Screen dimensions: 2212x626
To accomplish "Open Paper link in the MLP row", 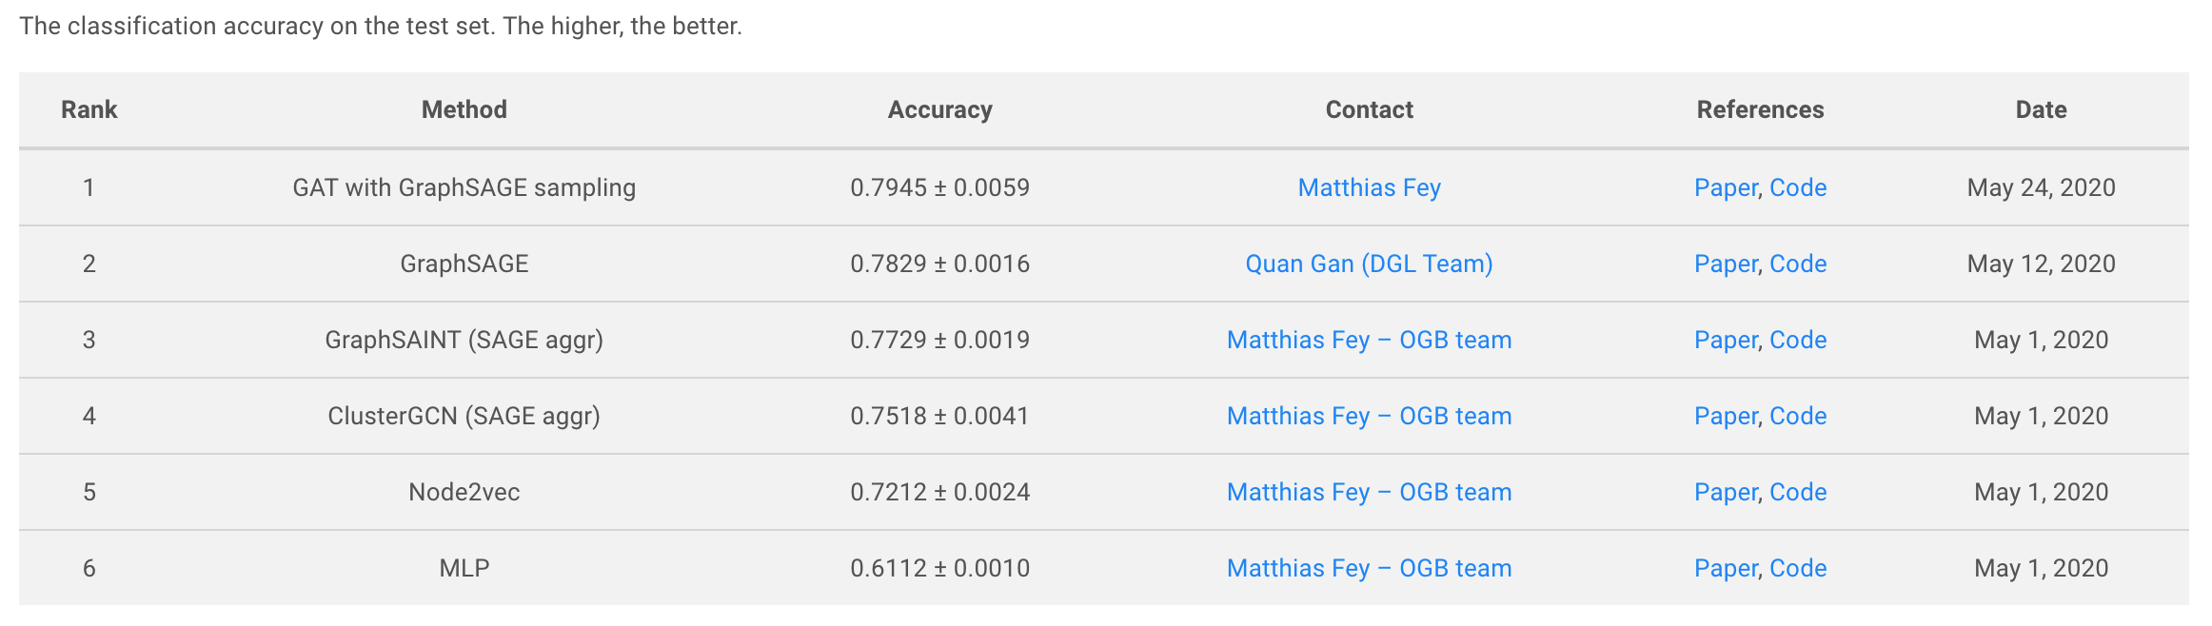I will tap(1725, 568).
